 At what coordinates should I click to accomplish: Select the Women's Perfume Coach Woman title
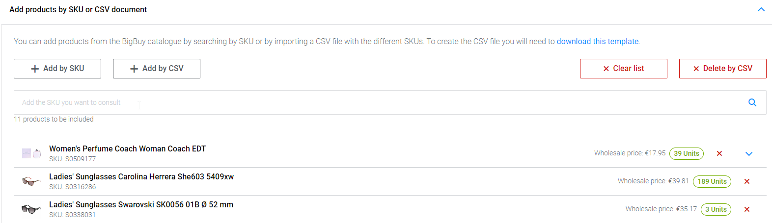[x=127, y=149]
